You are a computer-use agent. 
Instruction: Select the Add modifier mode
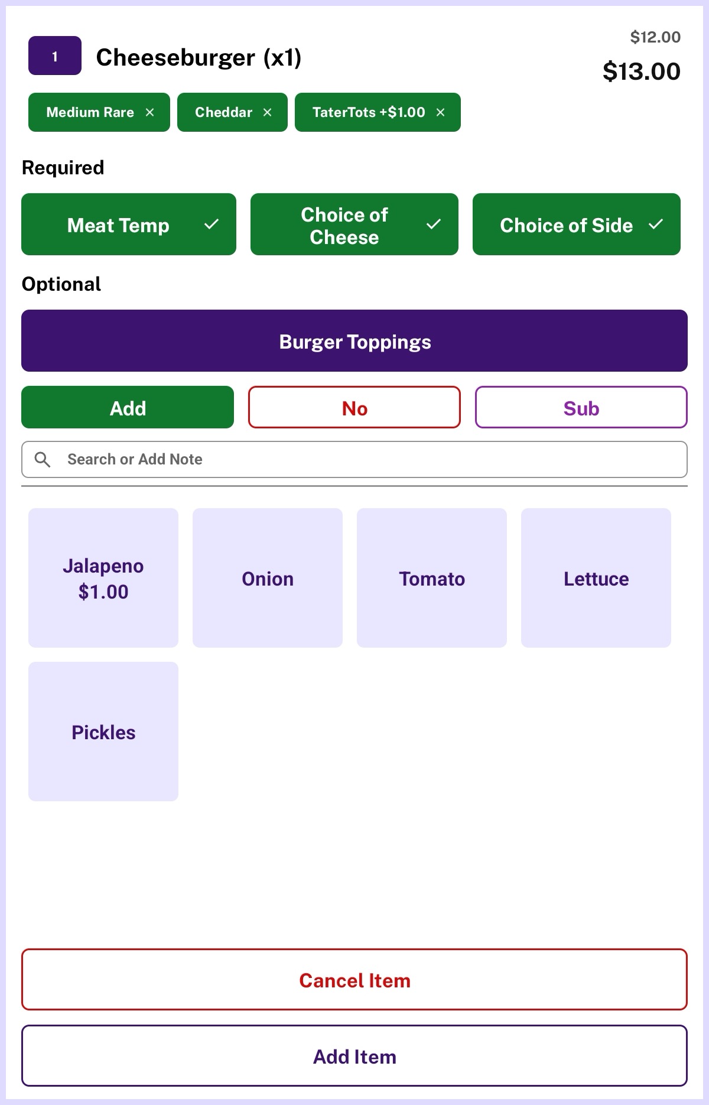tap(128, 408)
